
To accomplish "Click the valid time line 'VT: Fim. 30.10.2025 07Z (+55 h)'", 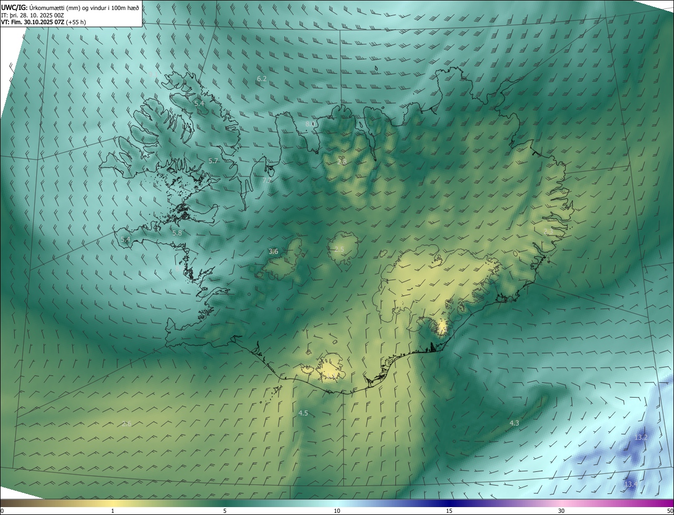I will (x=44, y=22).
